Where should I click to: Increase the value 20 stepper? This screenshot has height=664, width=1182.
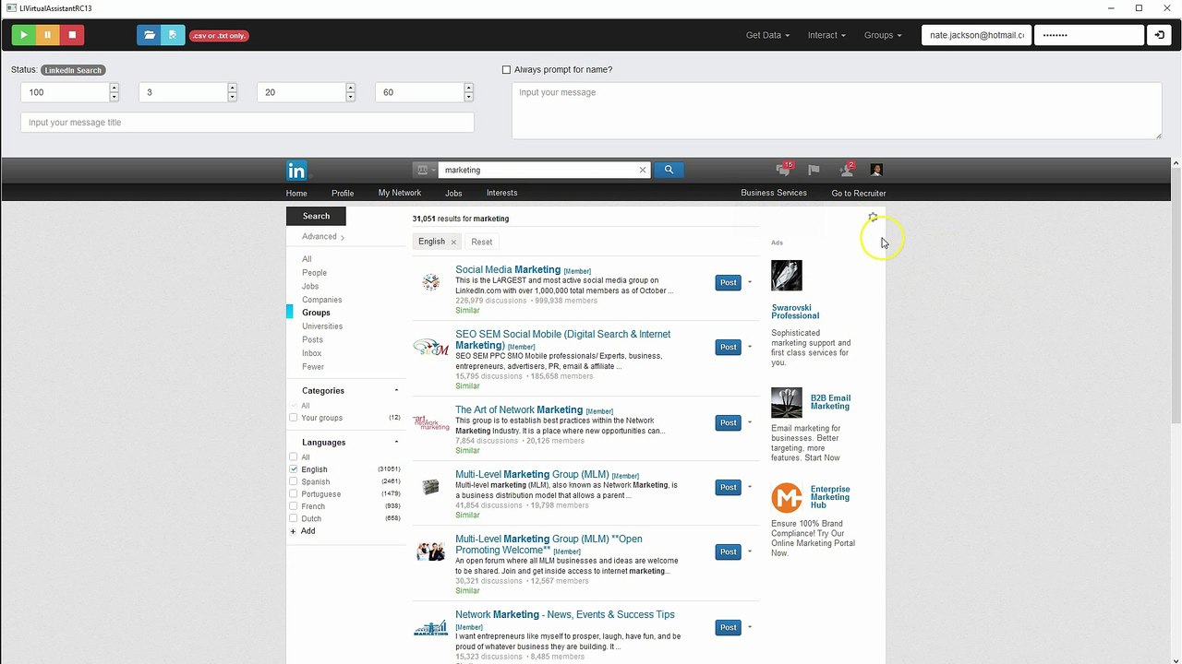coord(351,88)
